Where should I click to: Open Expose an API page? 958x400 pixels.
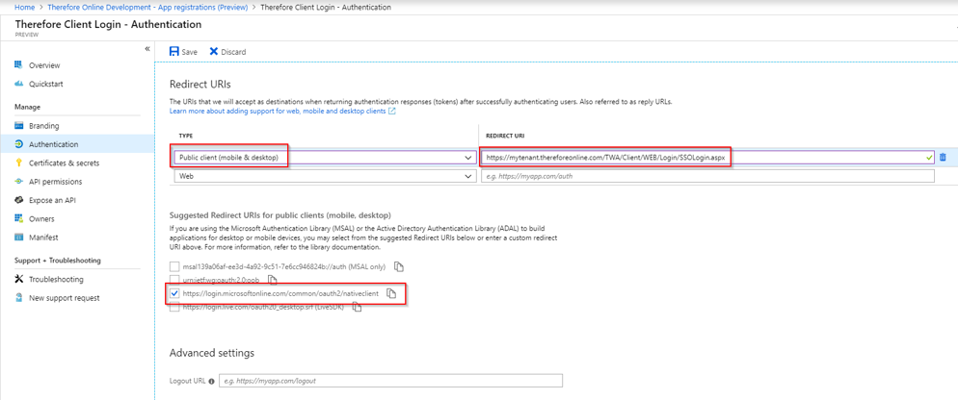tap(53, 200)
